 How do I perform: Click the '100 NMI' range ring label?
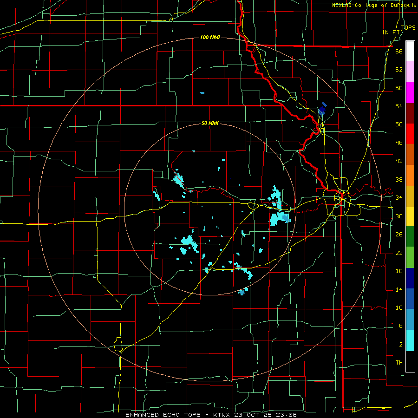click(210, 37)
